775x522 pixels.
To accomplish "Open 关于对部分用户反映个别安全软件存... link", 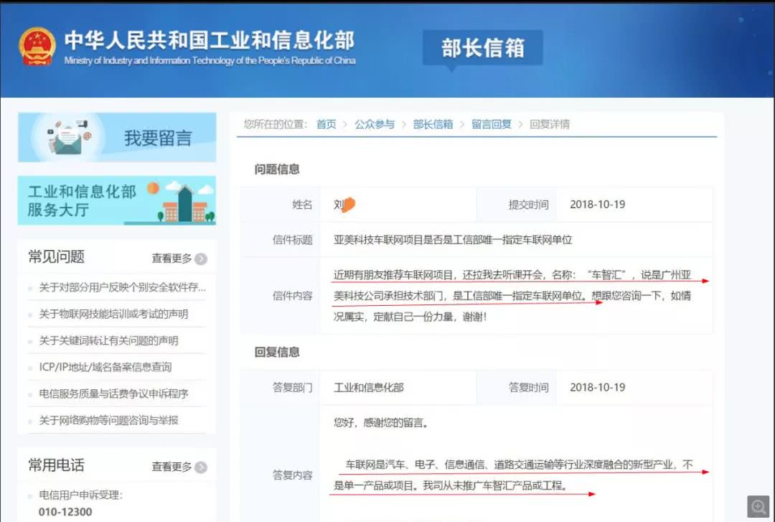I will pyautogui.click(x=122, y=287).
